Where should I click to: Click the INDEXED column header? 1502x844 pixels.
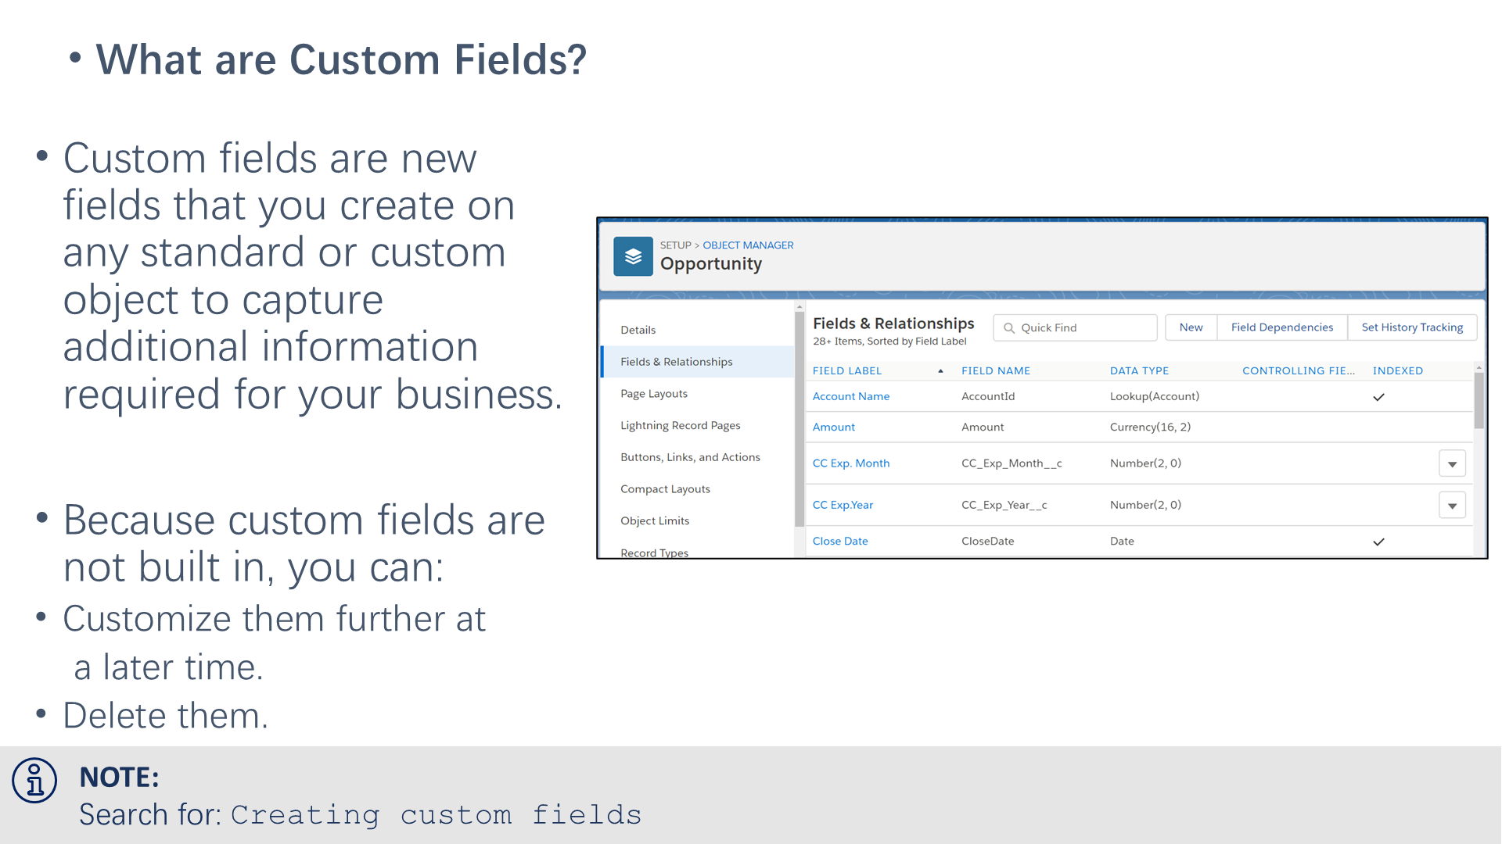1397,371
